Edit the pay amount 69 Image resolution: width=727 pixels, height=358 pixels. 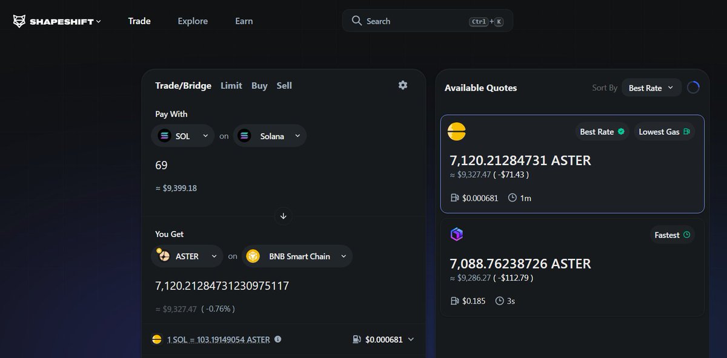coord(161,165)
